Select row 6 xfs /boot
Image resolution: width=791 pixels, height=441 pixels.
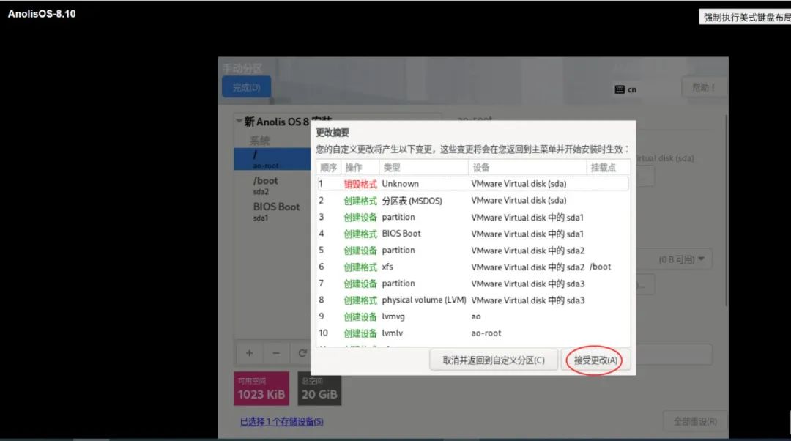(473, 267)
